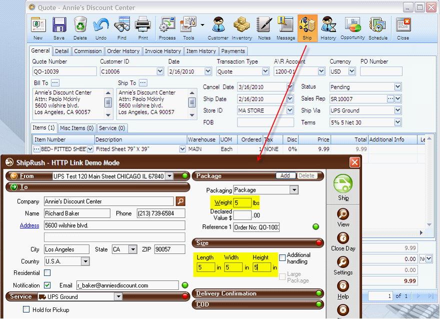Image resolution: width=440 pixels, height=319 pixels.
Task: Open the Terms dropdown
Action: click(x=397, y=122)
